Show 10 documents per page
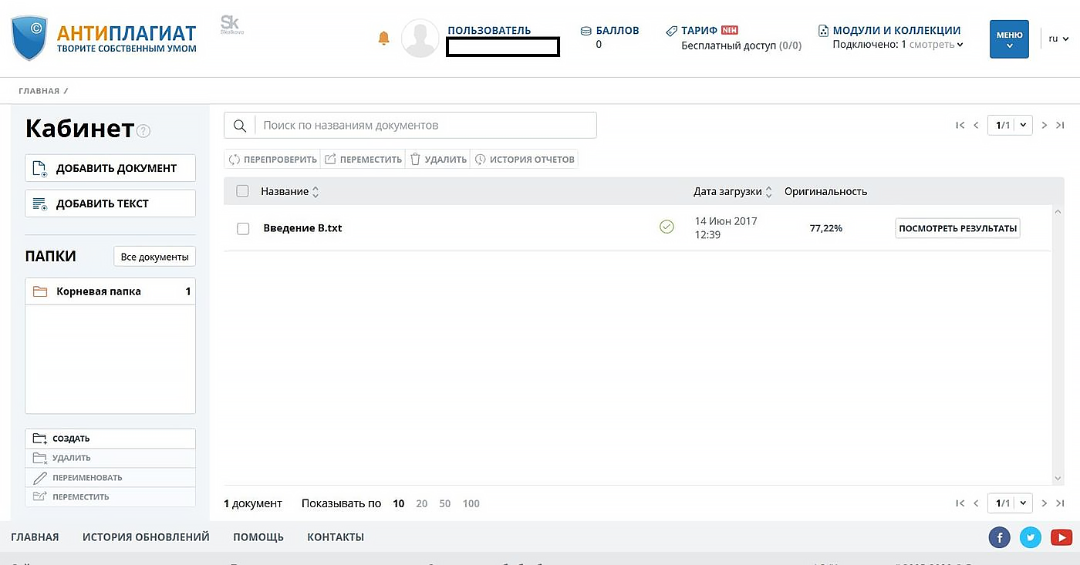The height and width of the screenshot is (565, 1080). [x=399, y=503]
